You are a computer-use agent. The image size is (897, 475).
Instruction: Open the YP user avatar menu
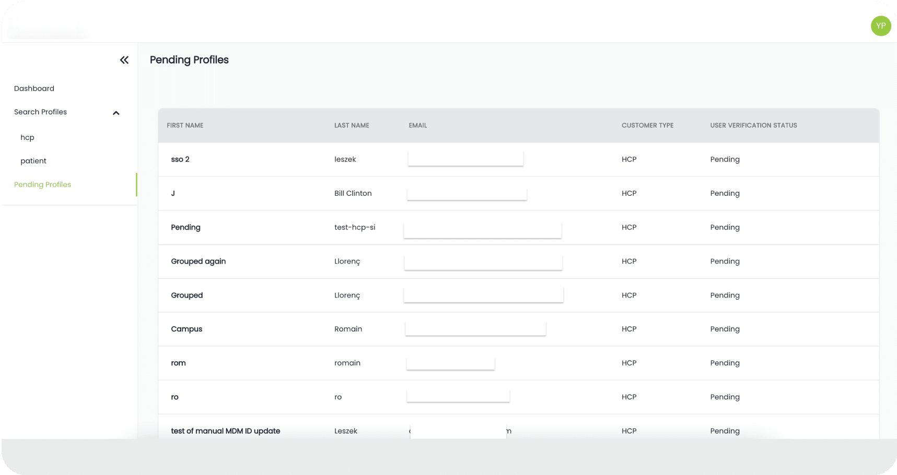tap(880, 26)
